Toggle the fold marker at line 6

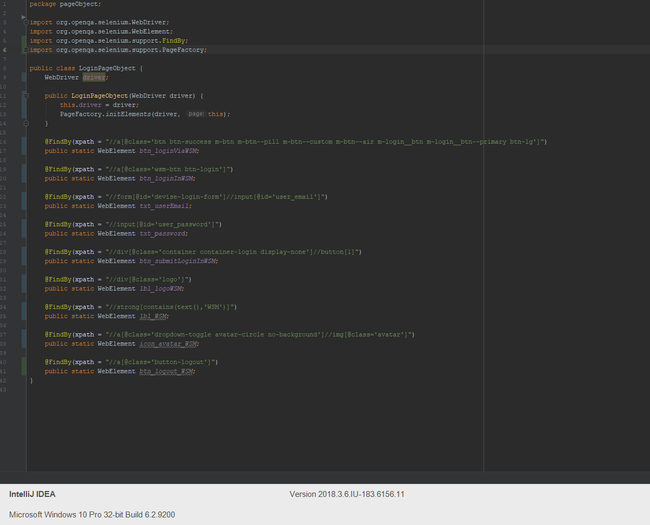click(26, 50)
